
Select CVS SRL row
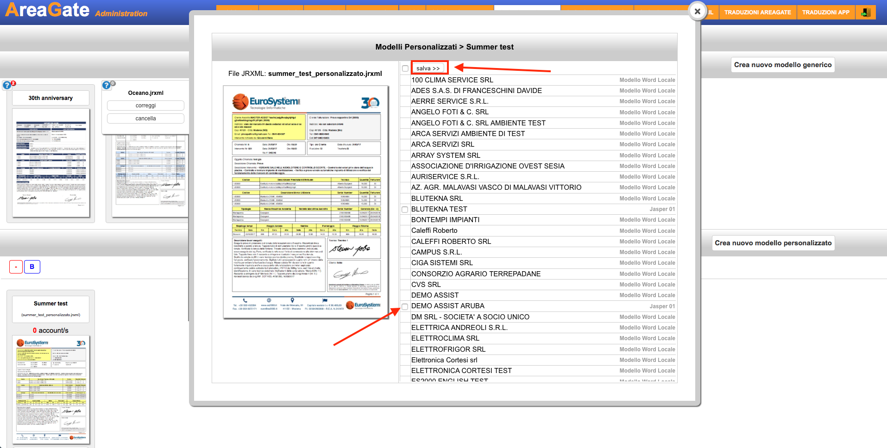(x=538, y=285)
